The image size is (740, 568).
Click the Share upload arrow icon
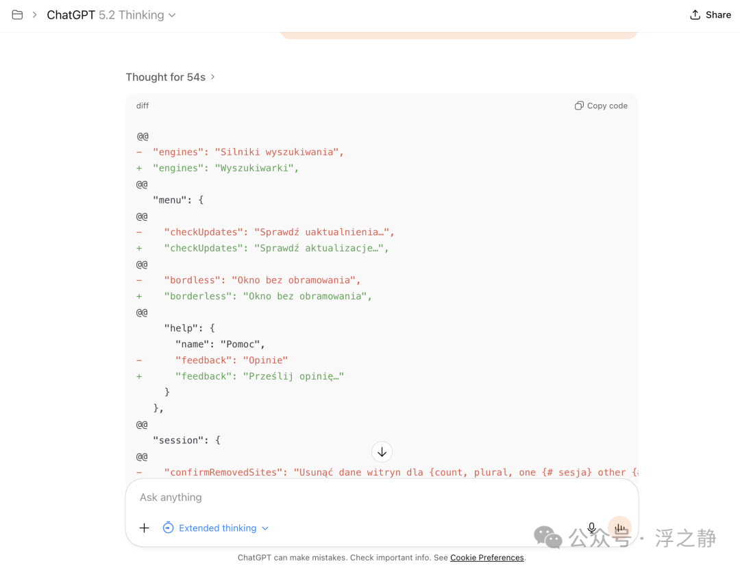pos(695,15)
